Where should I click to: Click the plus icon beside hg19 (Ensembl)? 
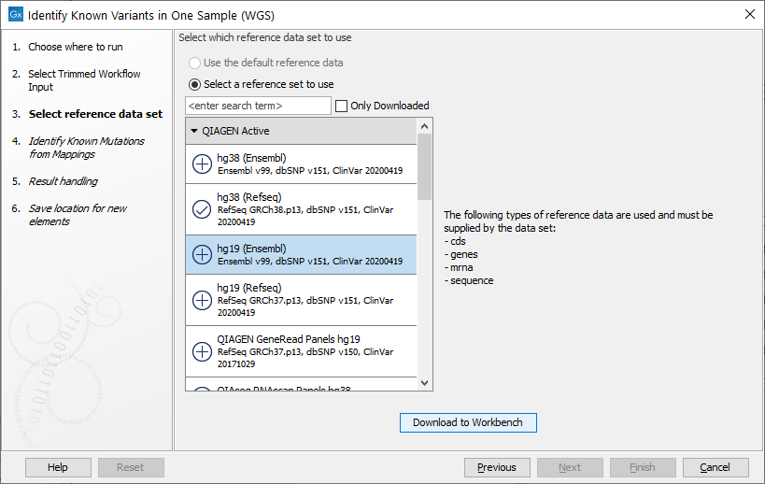tap(202, 254)
